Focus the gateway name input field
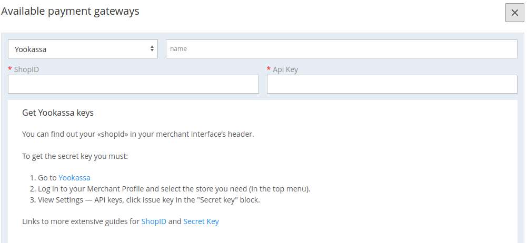The width and height of the screenshot is (527, 243). point(342,49)
